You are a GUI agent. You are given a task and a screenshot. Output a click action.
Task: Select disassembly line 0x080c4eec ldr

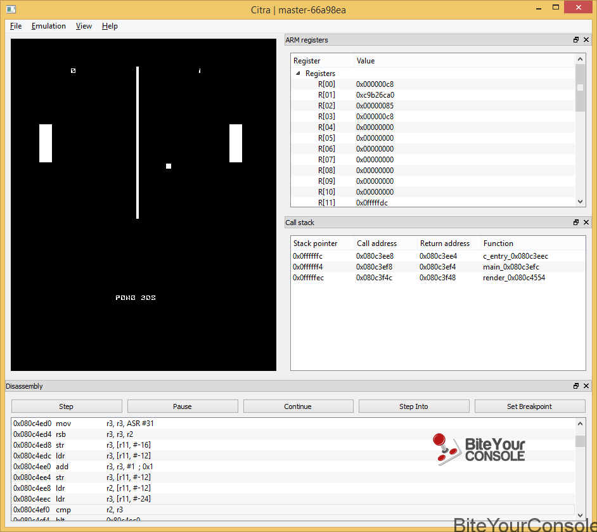293,498
